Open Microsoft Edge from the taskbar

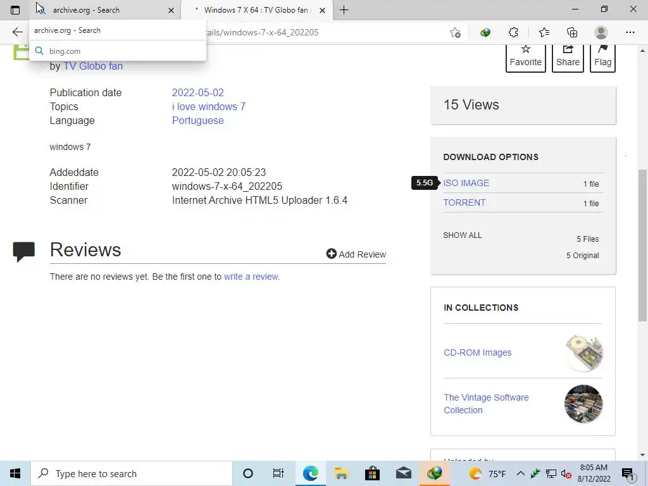[310, 473]
